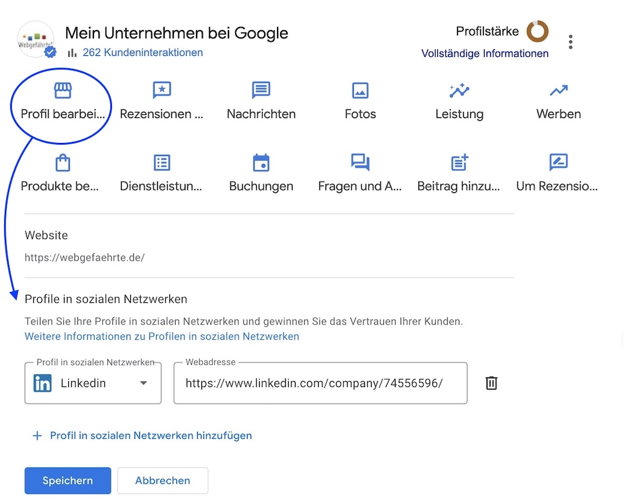Open Fragen und Antworten chat icon
629x502 pixels.
pyautogui.click(x=360, y=162)
